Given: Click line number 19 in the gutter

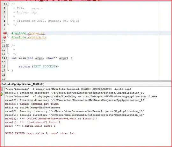Looking at the screenshot, I should tap(4, 79).
